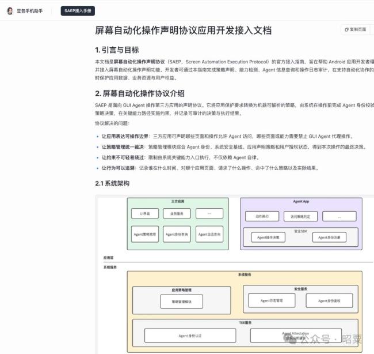Click the text Screen Automation Execution Protocol
Screen dimensions: 374x354
pos(227,62)
